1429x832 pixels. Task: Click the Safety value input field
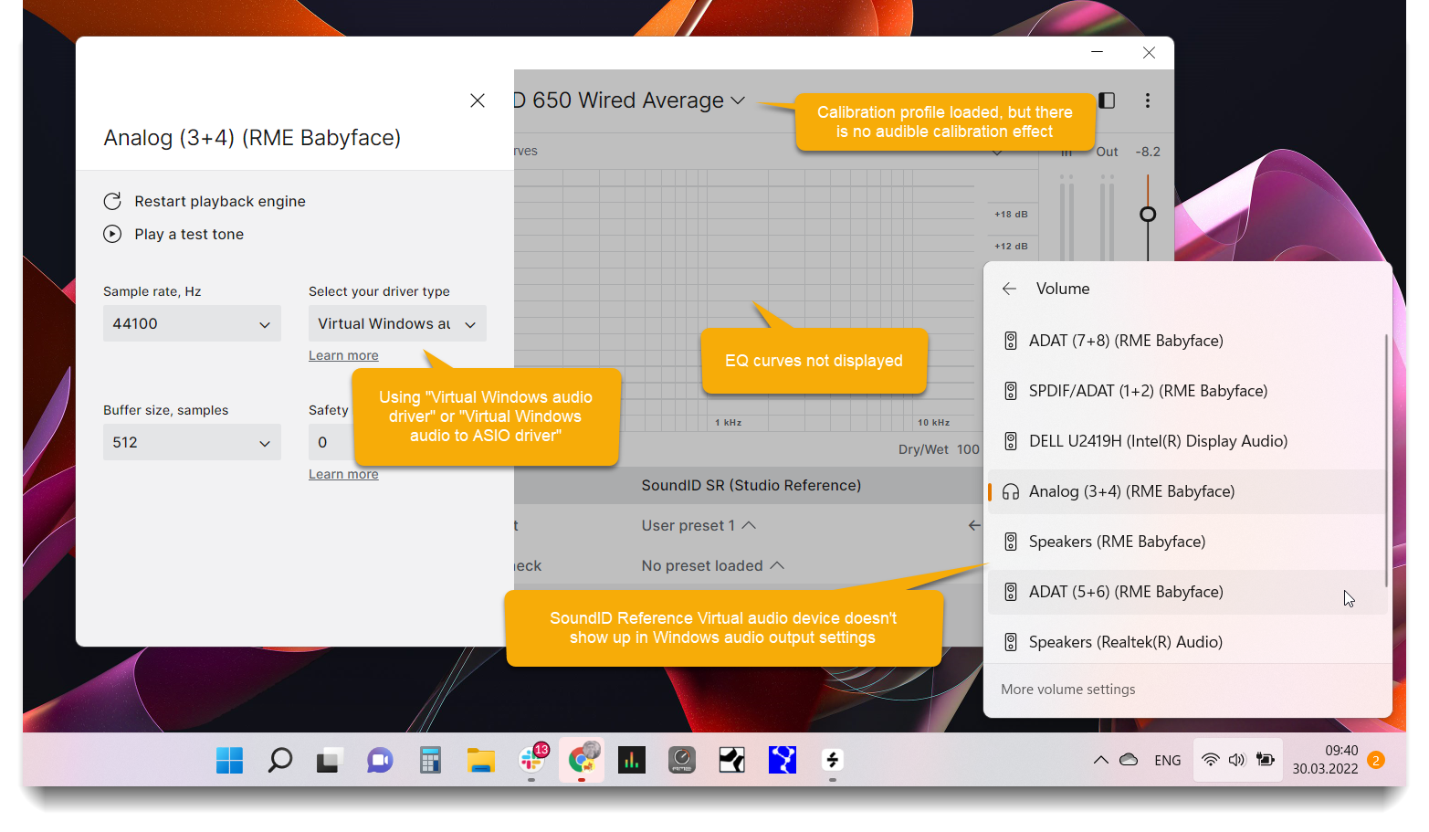331,442
